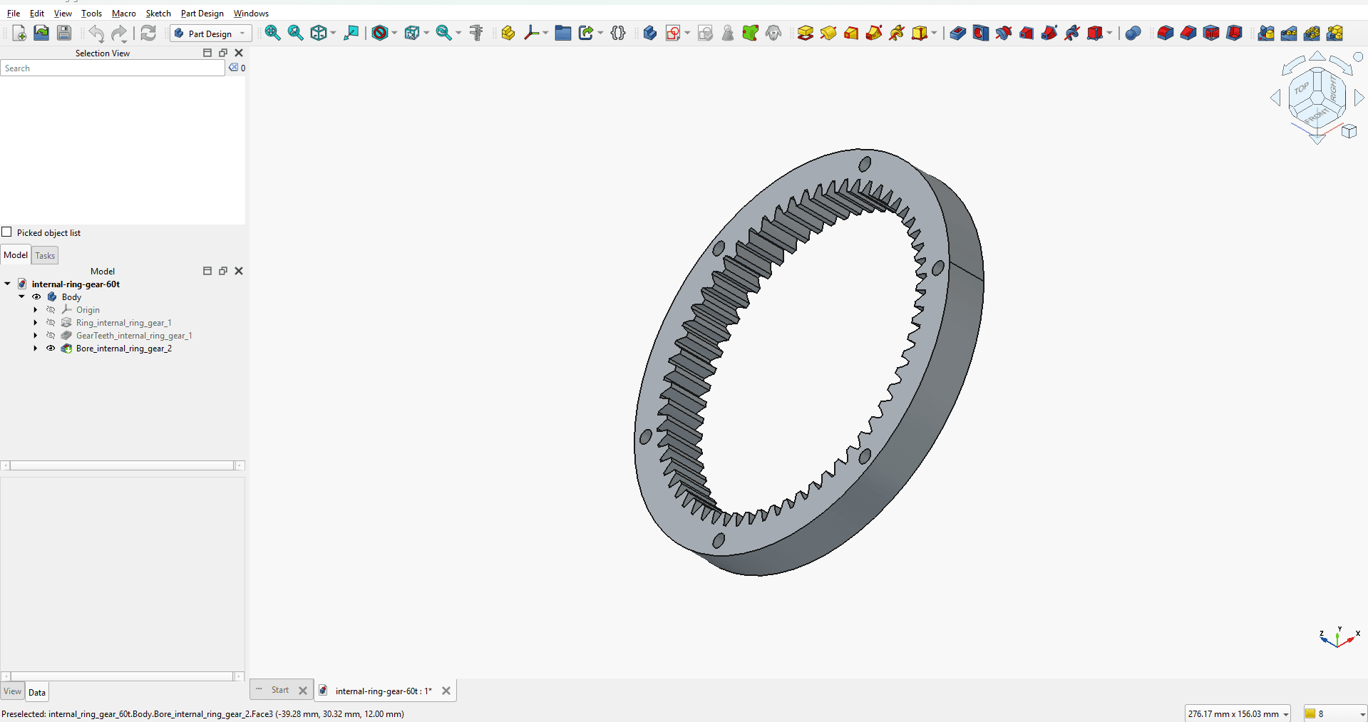The image size is (1368, 722).
Task: Show GearTeeth_internal_ring_gear_1 feature
Action: (51, 336)
